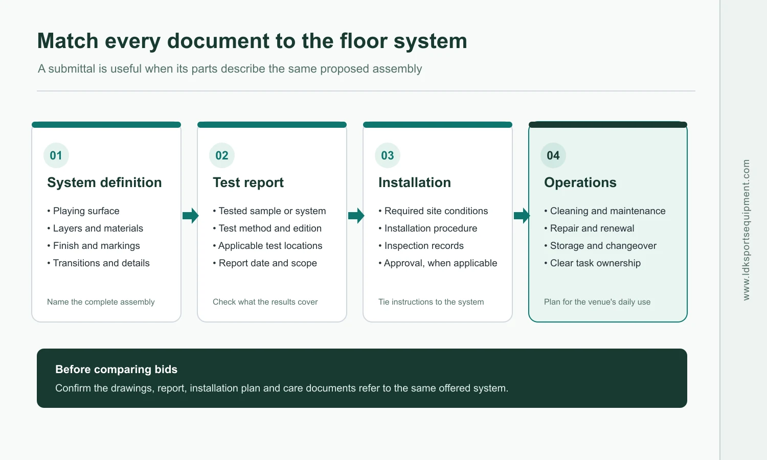The image size is (767, 460).
Task: Click the subtitle about a useful submittal
Action: [230, 69]
